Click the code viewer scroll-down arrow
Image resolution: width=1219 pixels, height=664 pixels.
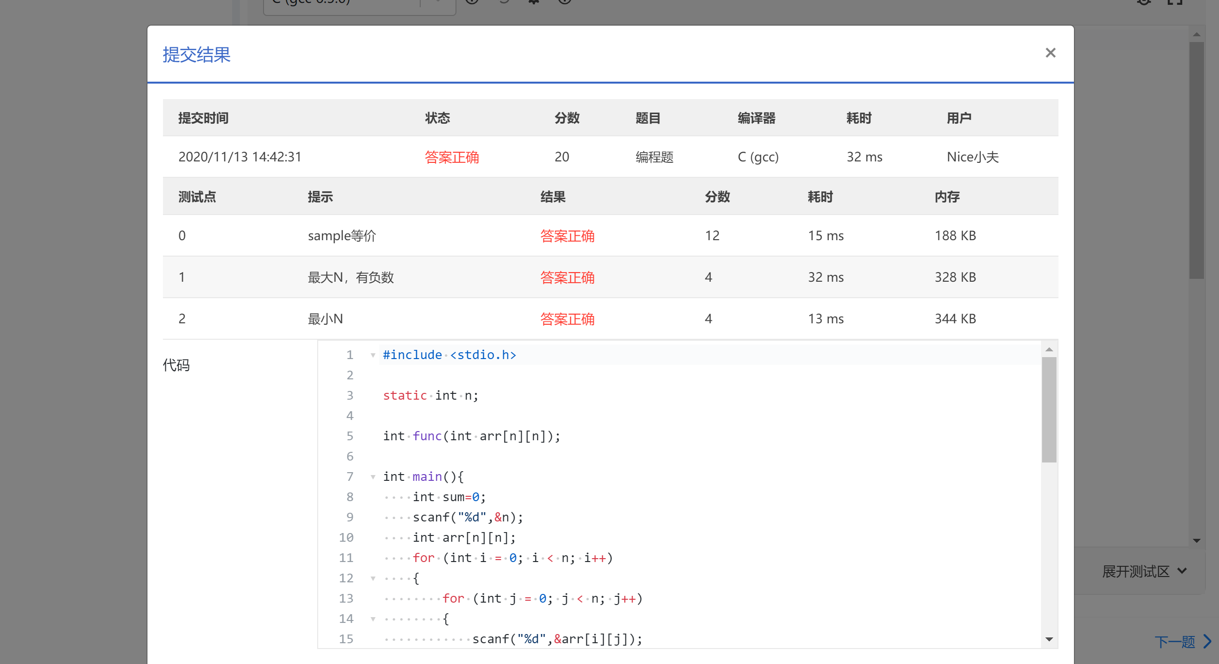tap(1049, 639)
